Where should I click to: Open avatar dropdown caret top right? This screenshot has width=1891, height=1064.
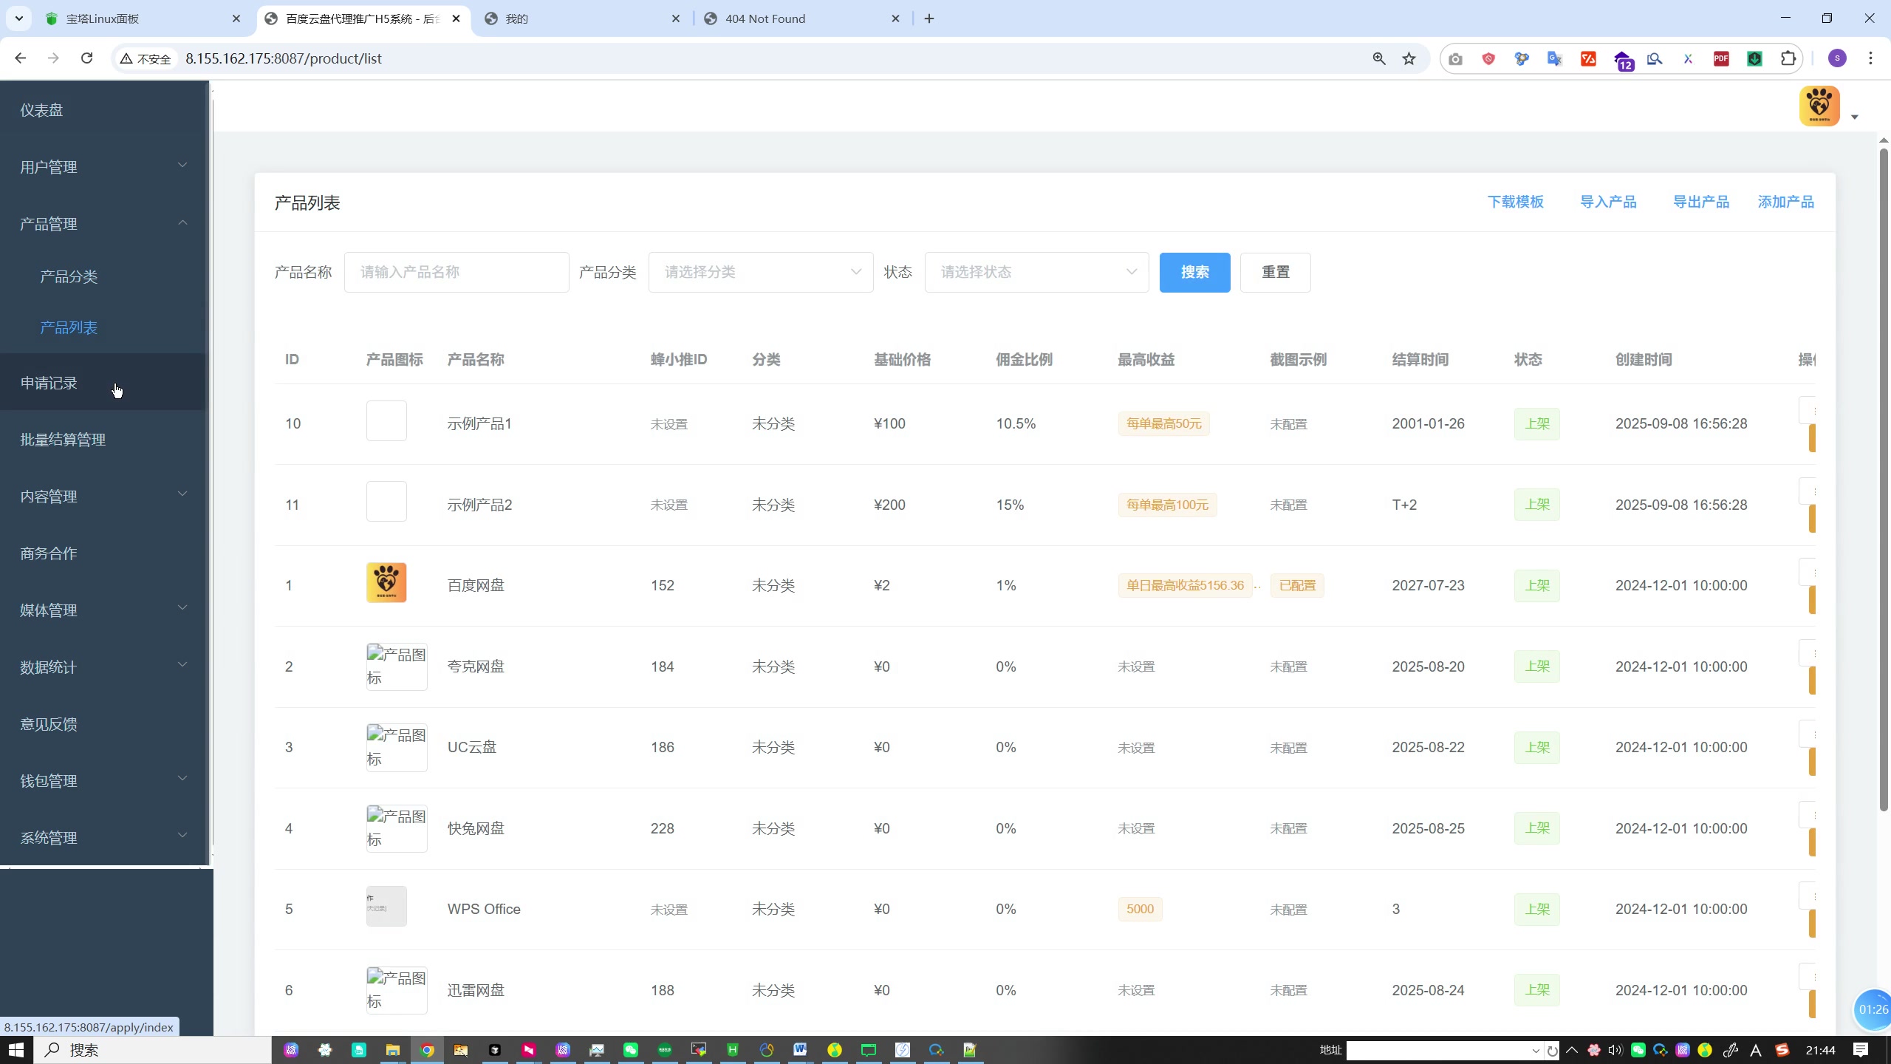pyautogui.click(x=1854, y=117)
